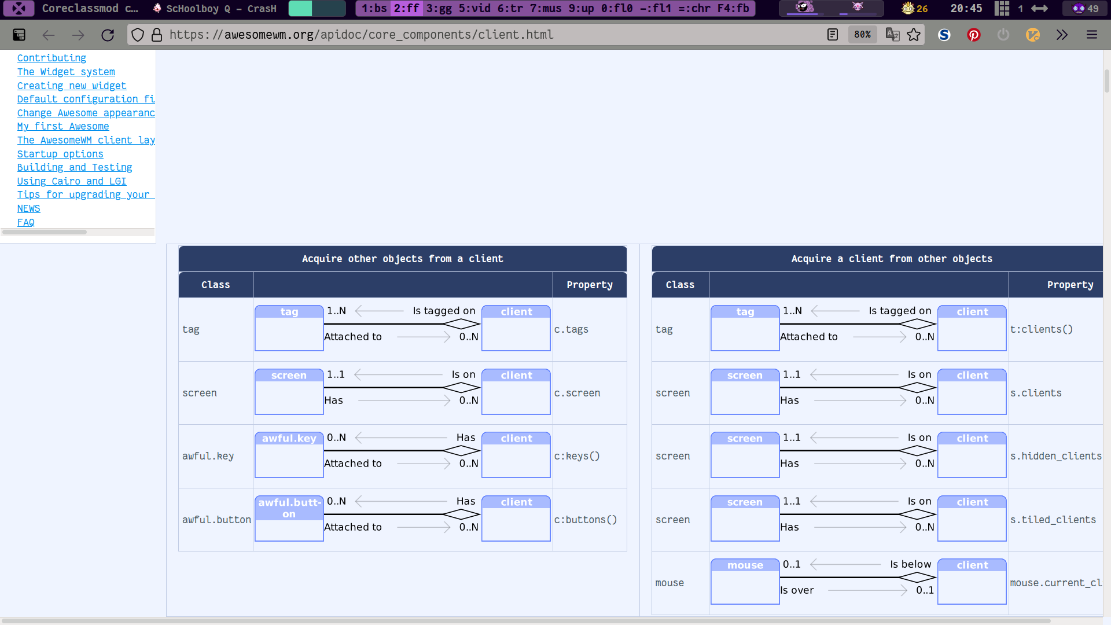This screenshot has width=1111, height=625.
Task: Open site shield tracking protection icon
Action: click(x=137, y=35)
